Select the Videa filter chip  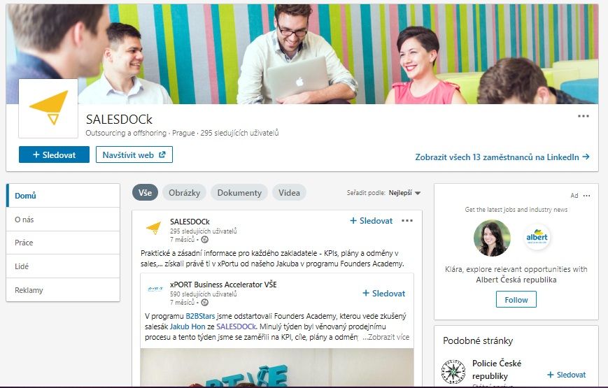coord(289,193)
